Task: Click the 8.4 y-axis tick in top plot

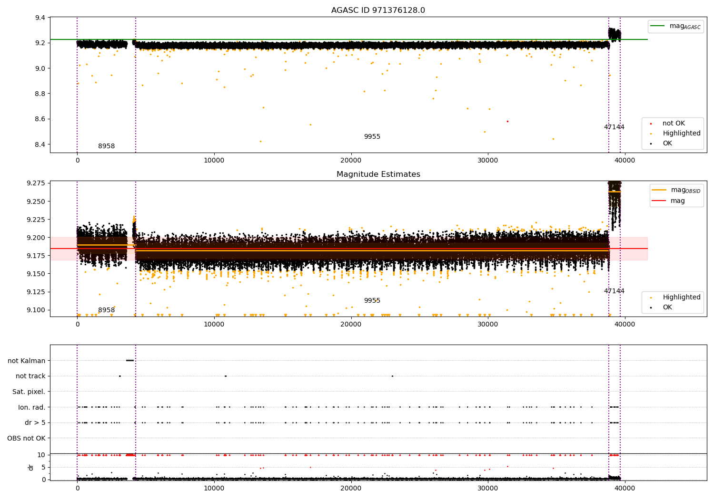Action: (x=40, y=144)
